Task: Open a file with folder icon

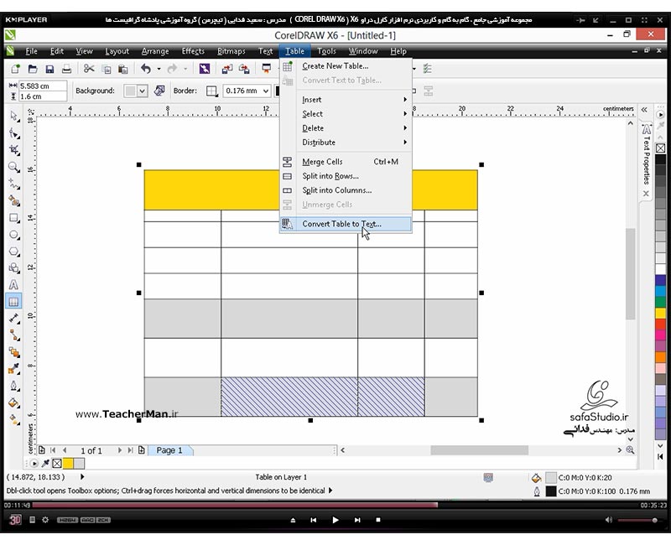Action: tap(33, 69)
